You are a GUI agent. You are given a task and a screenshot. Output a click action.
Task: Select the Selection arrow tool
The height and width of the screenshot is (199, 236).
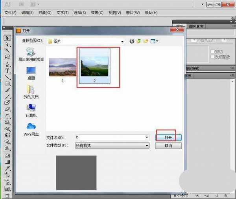tap(7, 38)
